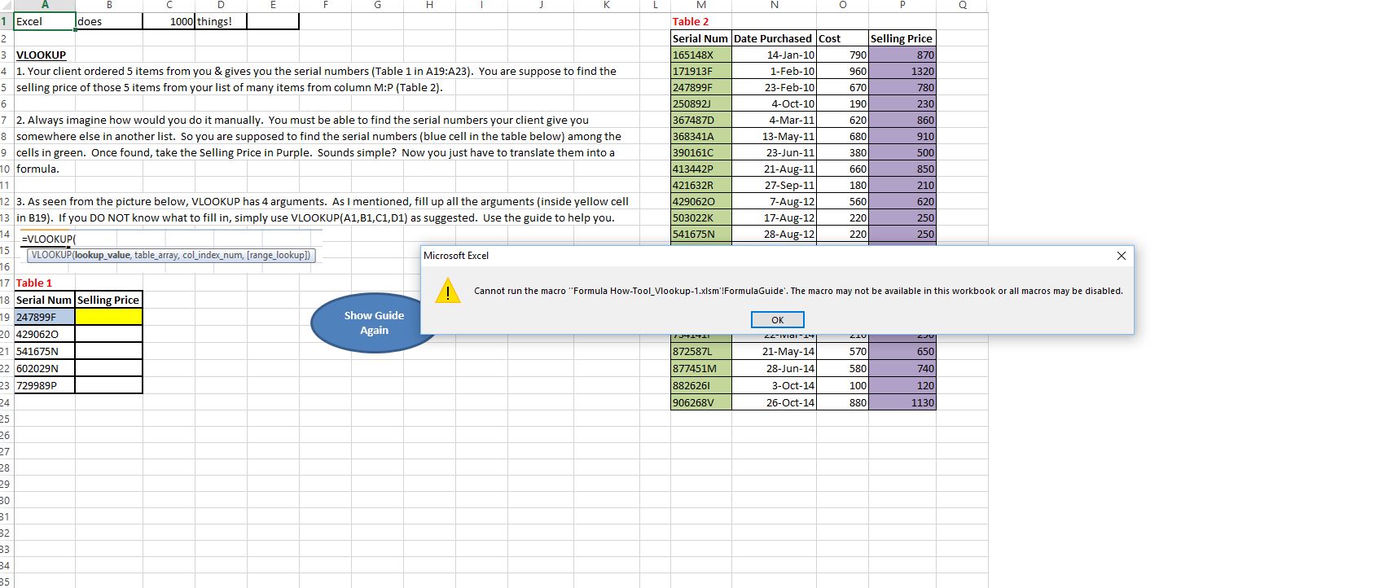
Task: Select column M header
Action: pyautogui.click(x=701, y=5)
